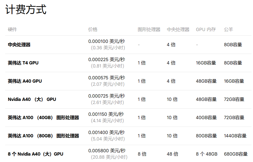The image size is (253, 162).
Task: Click 72GB容量 in Nvidia A40 (大) row
Action: (x=234, y=99)
